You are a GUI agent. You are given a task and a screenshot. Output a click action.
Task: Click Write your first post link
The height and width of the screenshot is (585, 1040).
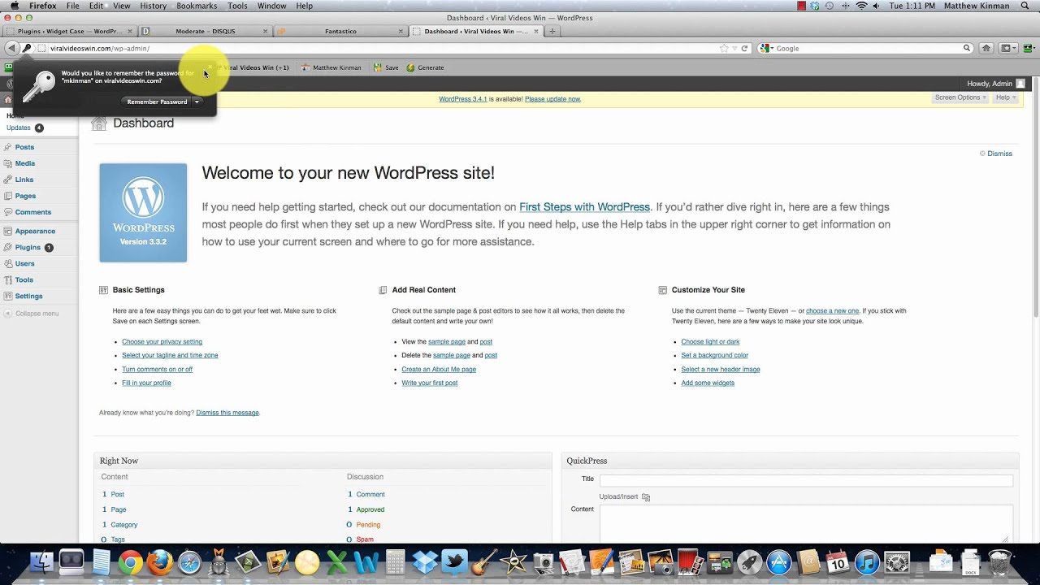430,383
